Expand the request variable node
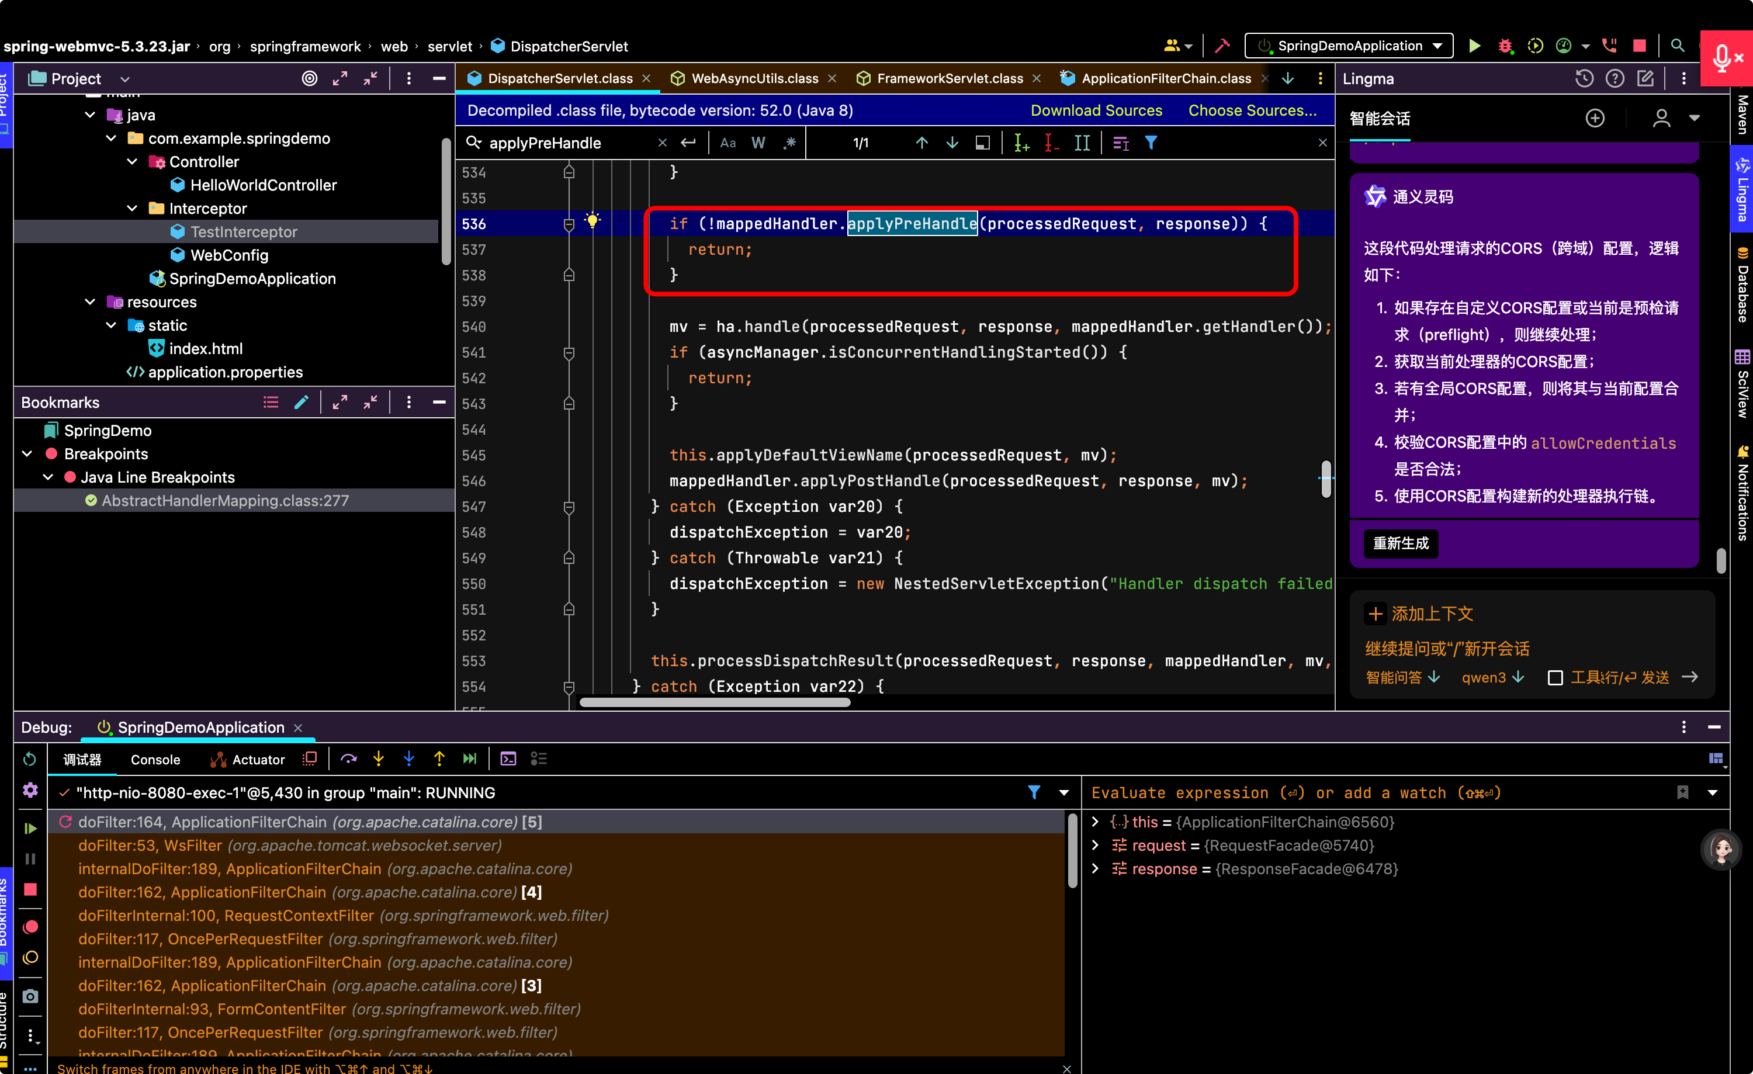1753x1074 pixels. [x=1096, y=845]
